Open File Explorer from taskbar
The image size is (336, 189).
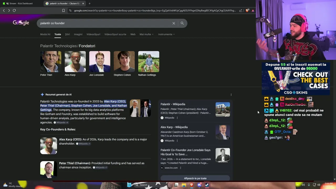(x=184, y=185)
